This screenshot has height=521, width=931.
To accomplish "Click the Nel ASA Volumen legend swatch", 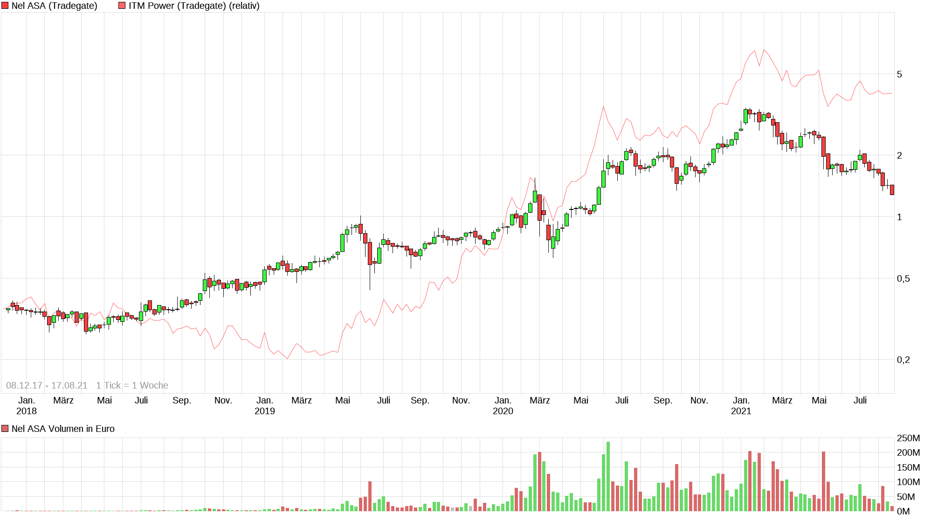I will [5, 429].
